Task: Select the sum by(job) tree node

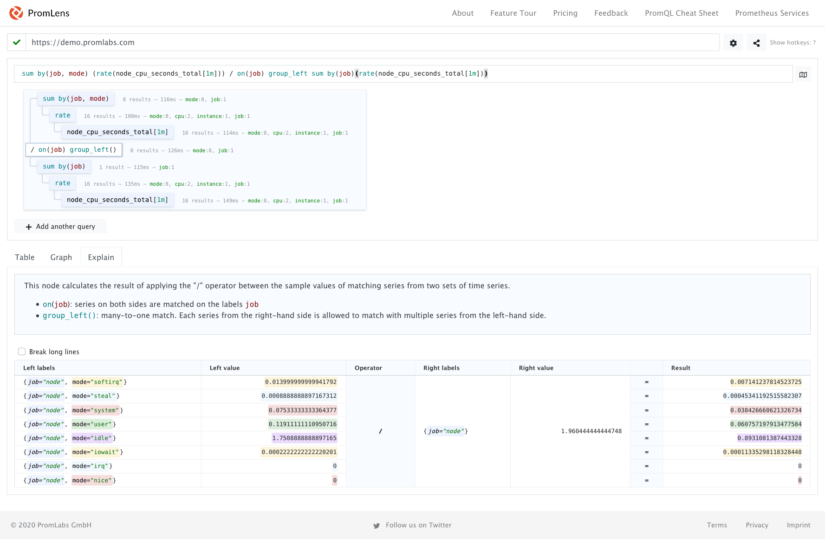Action: pos(64,167)
